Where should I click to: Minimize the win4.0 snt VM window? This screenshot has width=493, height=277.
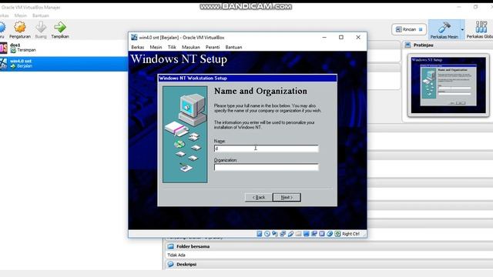(x=324, y=38)
